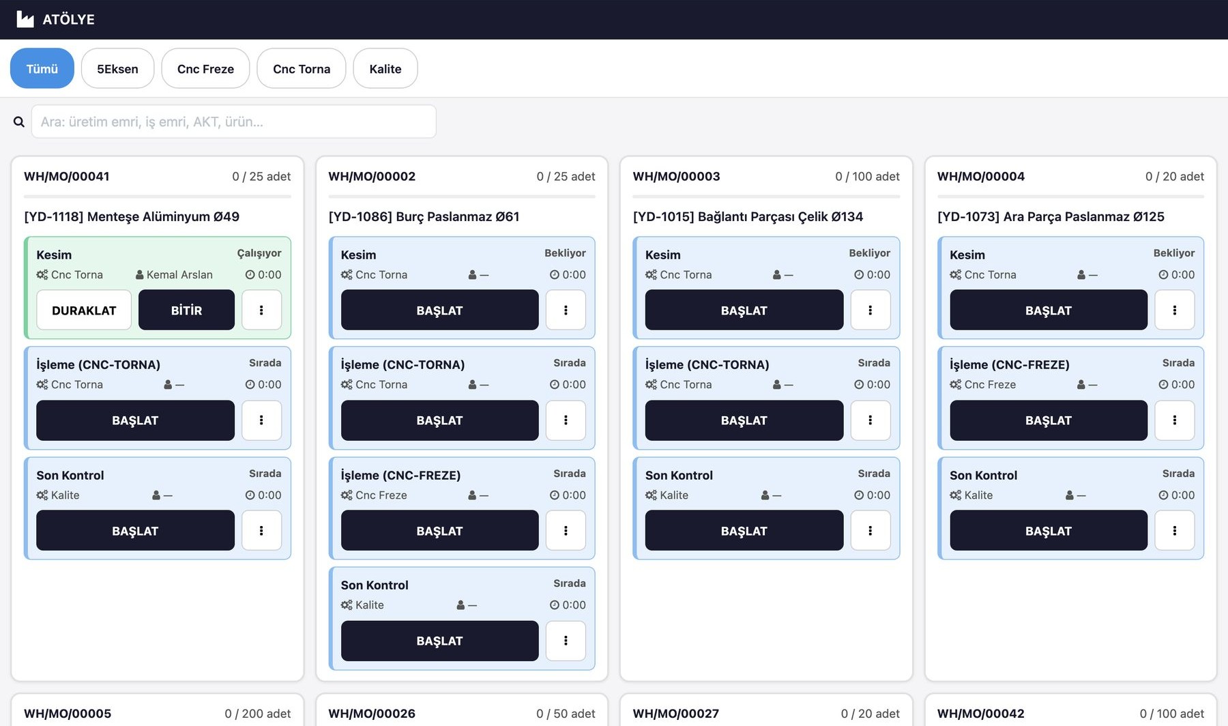Viewport: 1228px width, 726px height.
Task: Focus the production order search field
Action: tap(233, 121)
